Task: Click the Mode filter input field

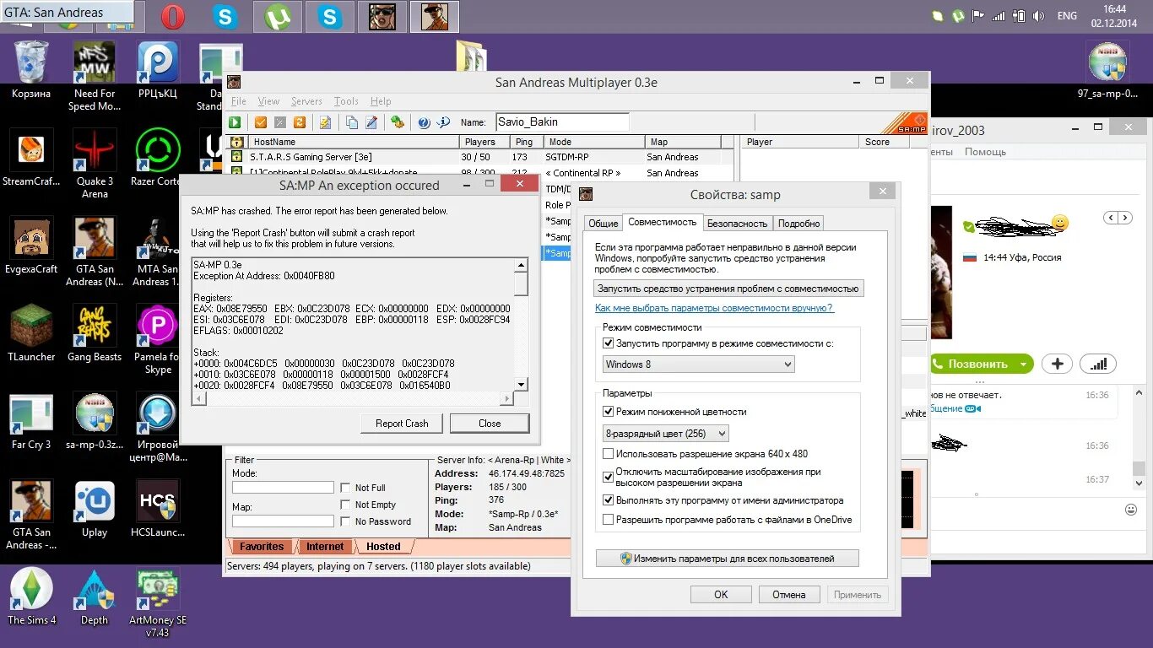Action: (x=283, y=488)
